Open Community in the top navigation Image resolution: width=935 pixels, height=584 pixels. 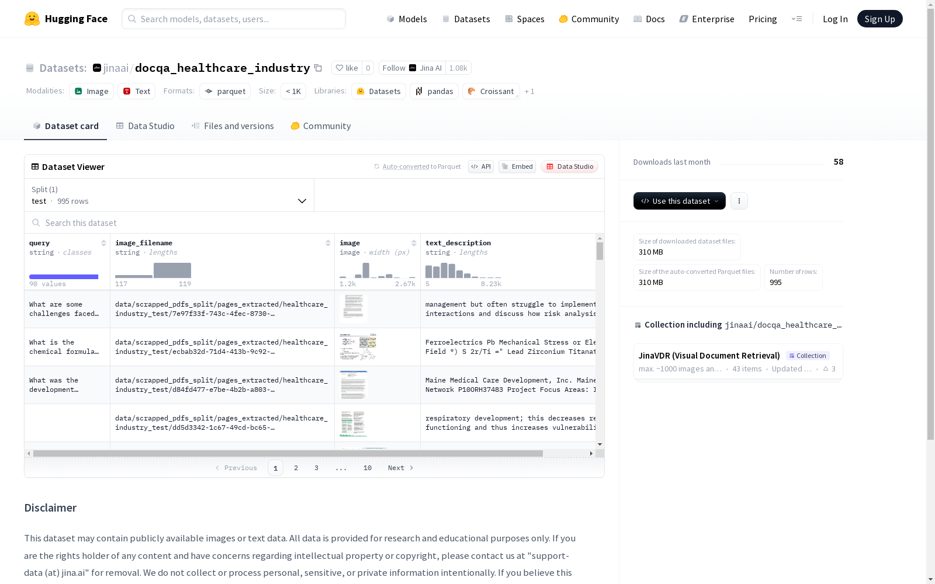click(589, 19)
